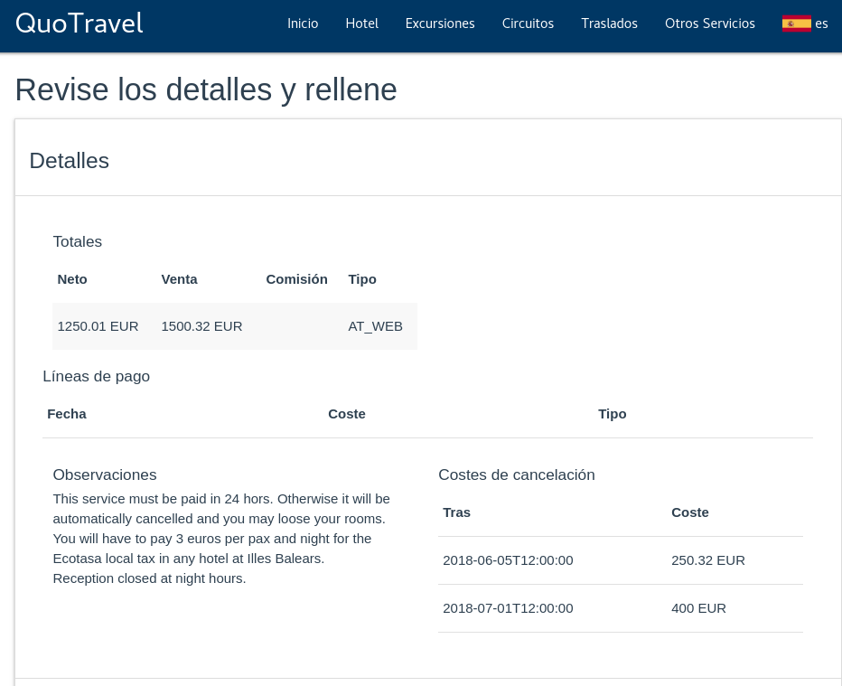Open the 'es' language selector
Image resolution: width=842 pixels, height=686 pixels.
(821, 23)
